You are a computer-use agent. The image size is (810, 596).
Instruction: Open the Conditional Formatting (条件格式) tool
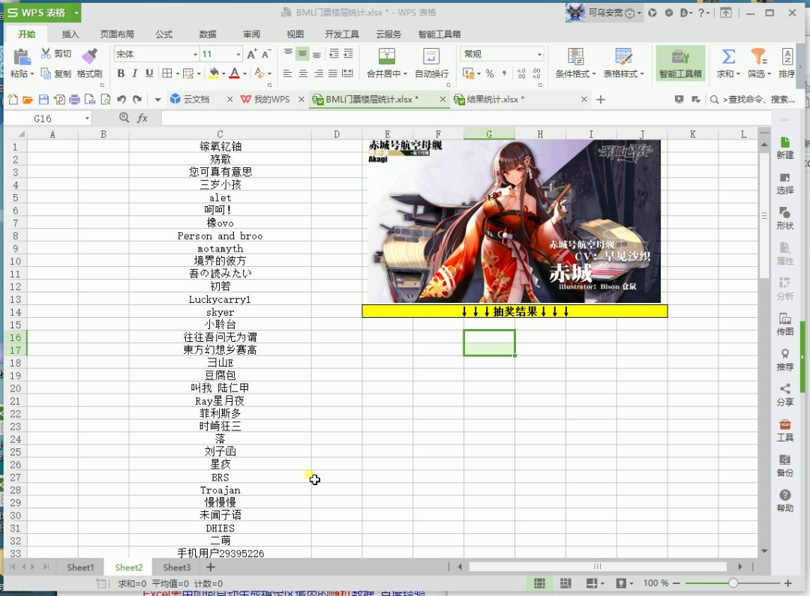pos(575,56)
